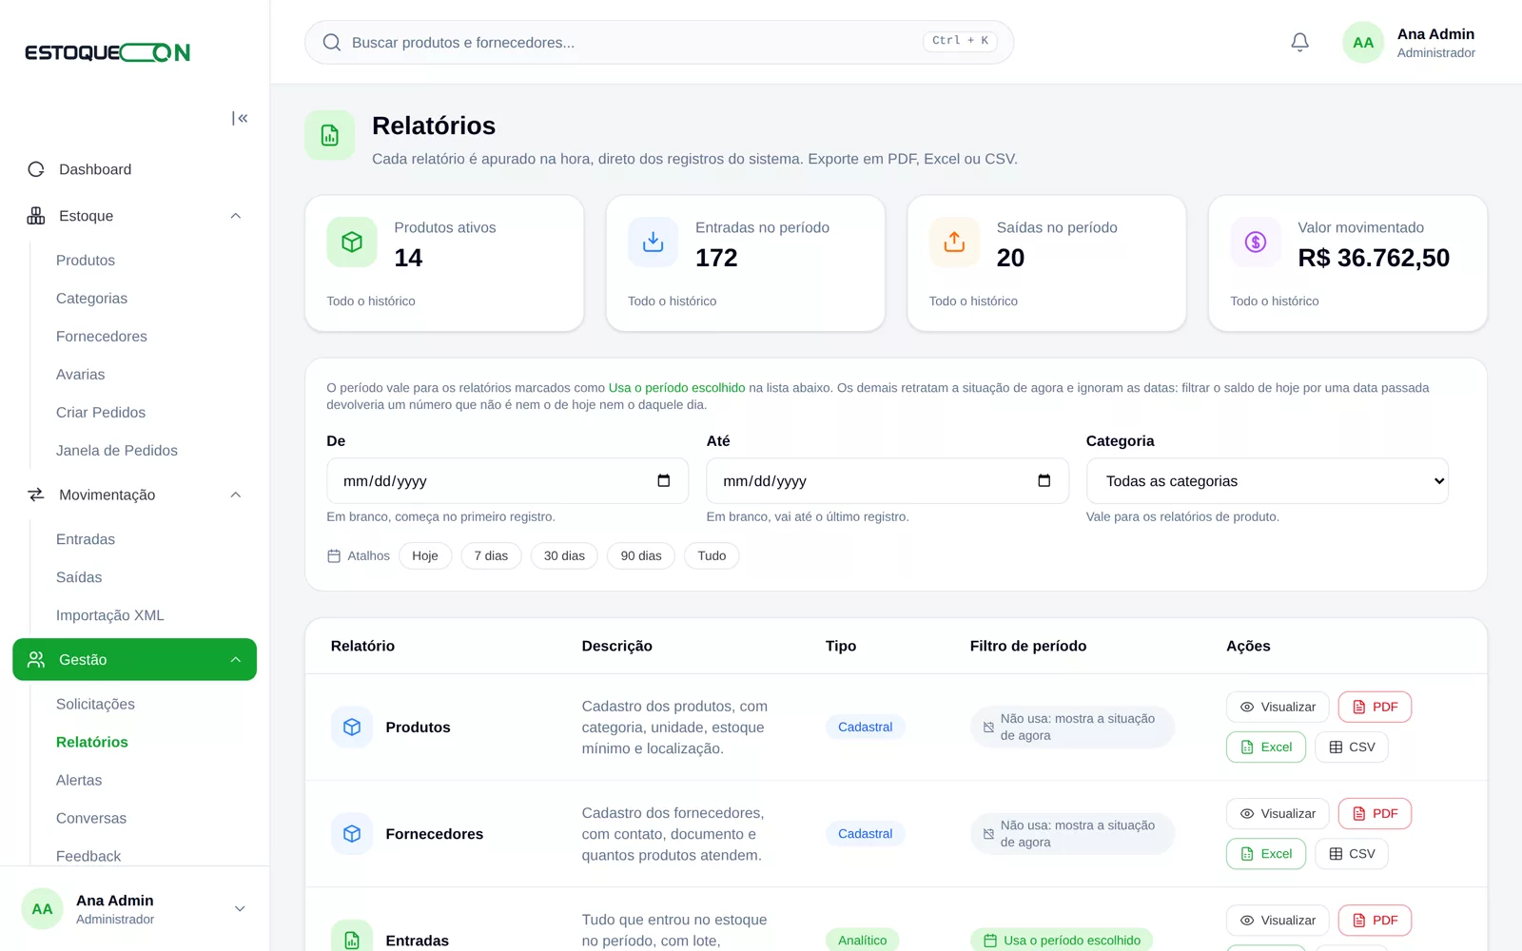Collapse the Estoque sidebar section
The width and height of the screenshot is (1522, 951).
tap(236, 216)
